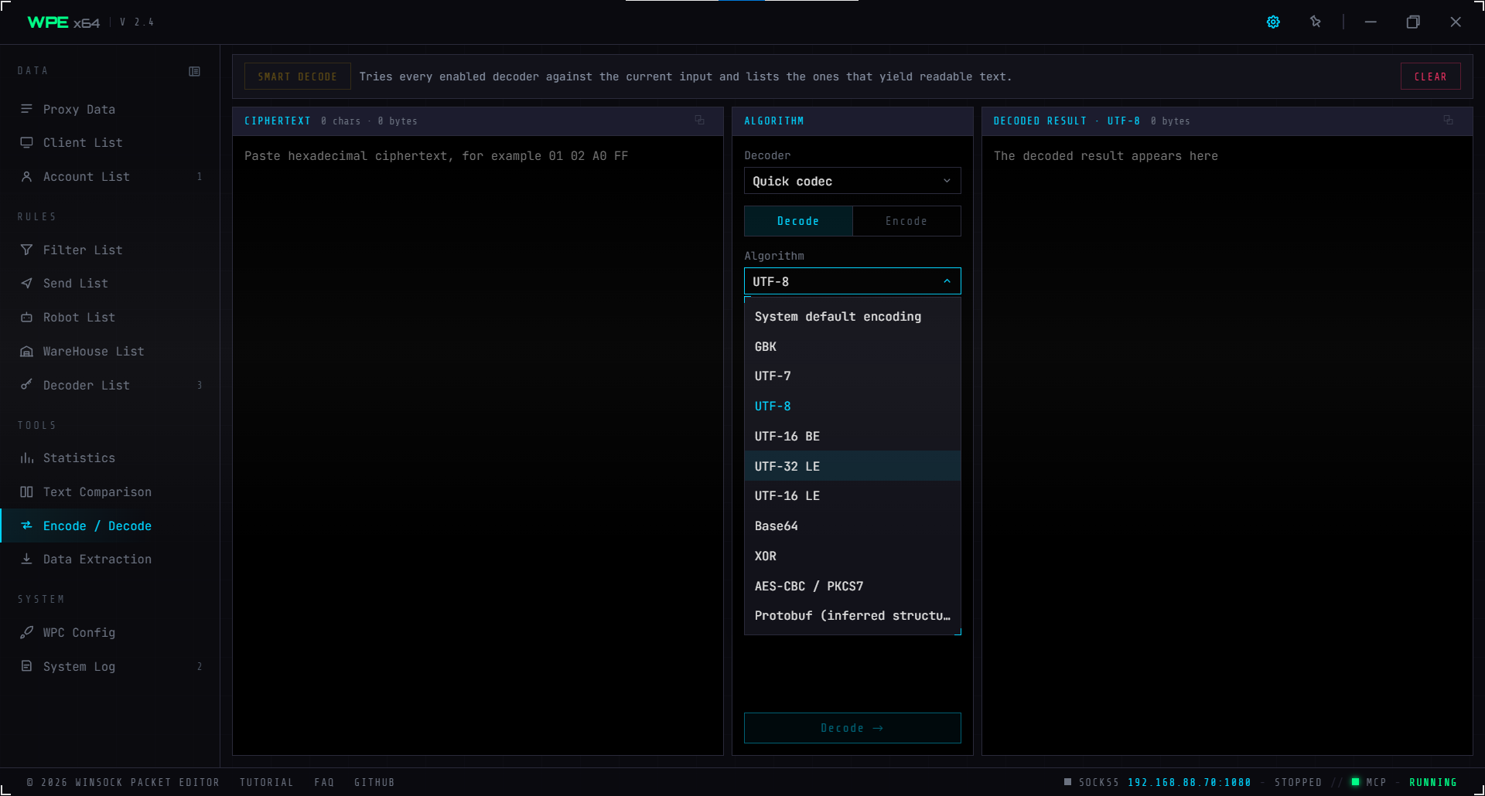This screenshot has width=1485, height=796.
Task: Click the WareHouse List building icon
Action: [26, 351]
